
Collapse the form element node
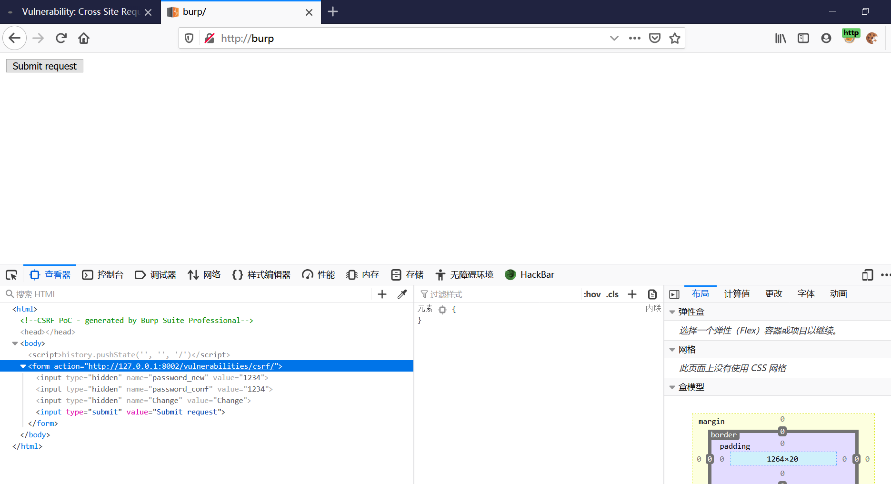click(x=23, y=366)
